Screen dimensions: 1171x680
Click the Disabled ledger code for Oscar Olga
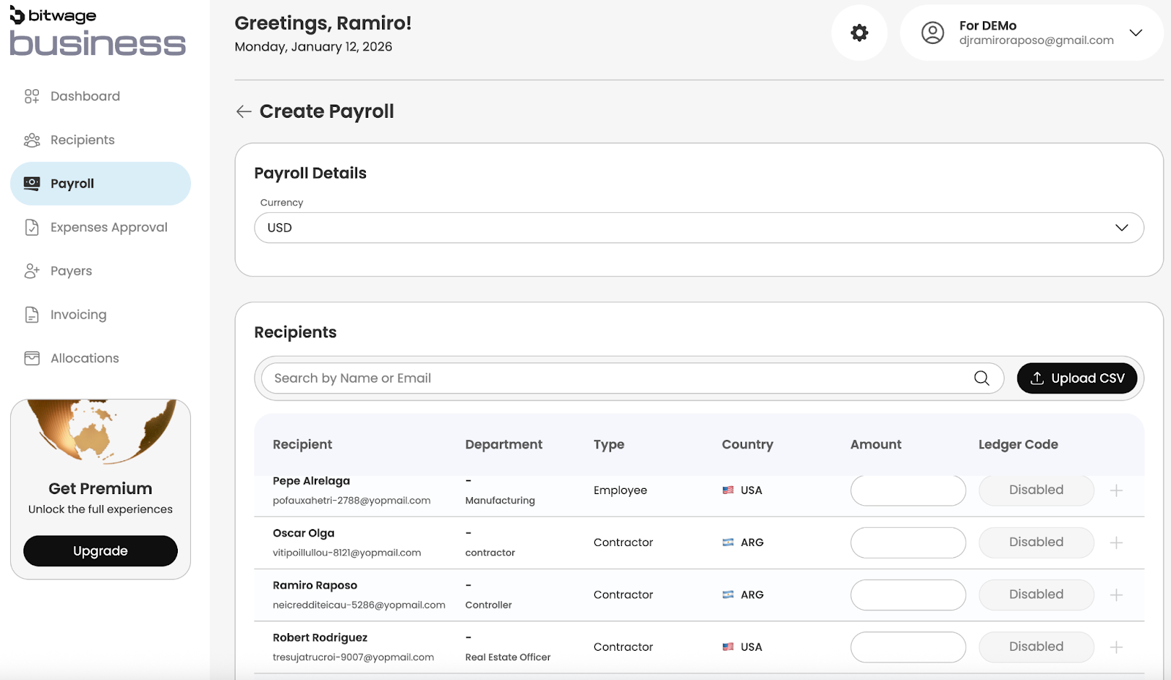pos(1036,542)
